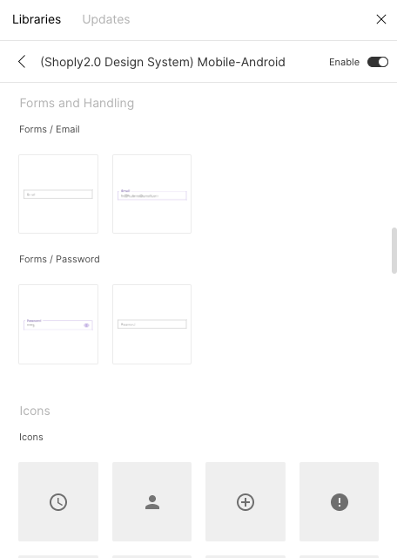
Task: Click the Icons section heading
Action: pos(35,411)
